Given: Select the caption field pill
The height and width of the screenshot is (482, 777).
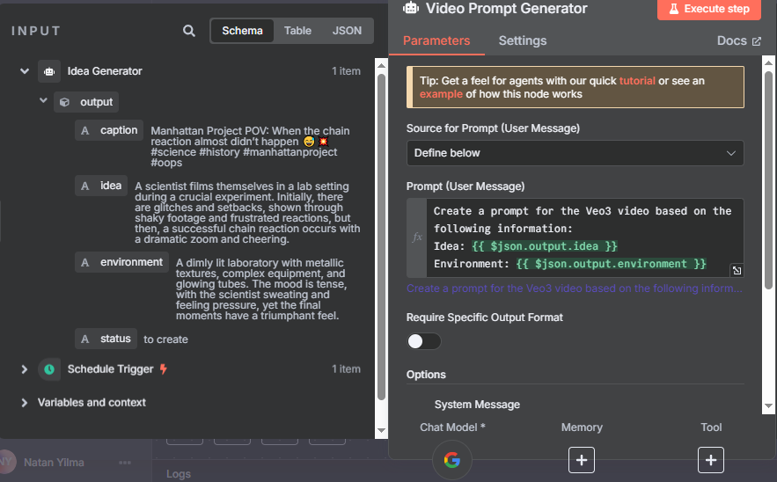Looking at the screenshot, I should pyautogui.click(x=109, y=130).
